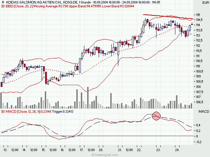
Task: Click the 0,4 MACD axis label
Action: 198,125
